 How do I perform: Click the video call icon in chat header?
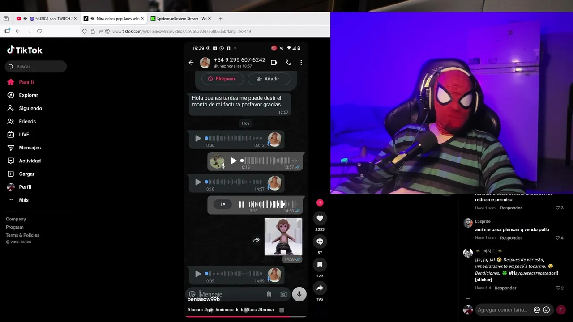(274, 63)
